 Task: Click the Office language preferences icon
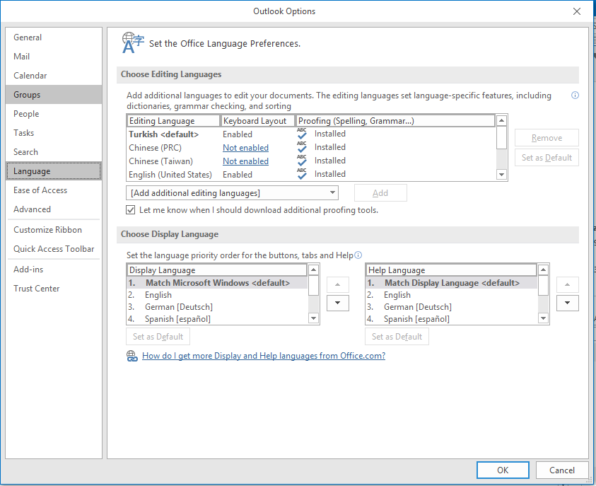pyautogui.click(x=133, y=42)
